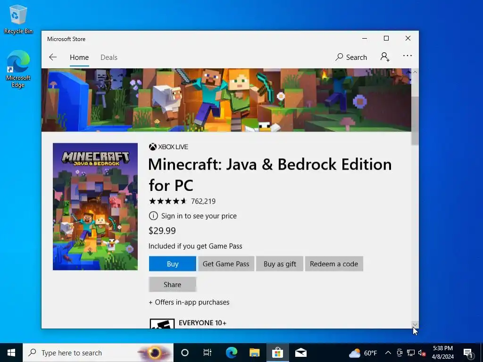This screenshot has width=483, height=362.
Task: Click the Meet Now tray icon
Action: (400, 353)
